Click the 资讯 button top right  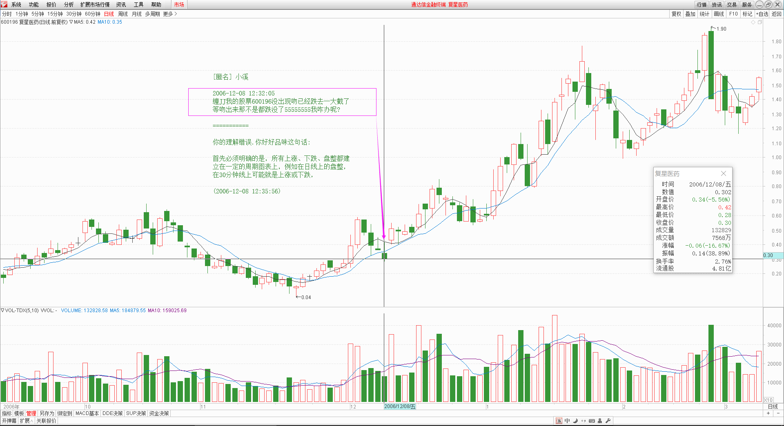click(x=717, y=4)
